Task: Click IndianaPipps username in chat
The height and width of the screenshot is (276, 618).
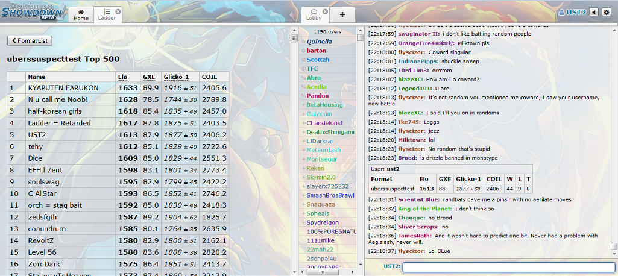Action: pos(418,61)
